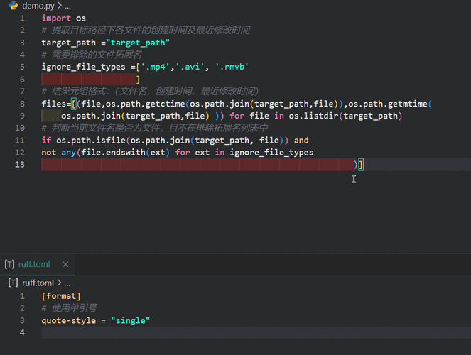Click the [format] section header in ruff.toml
471x355 pixels.
[x=61, y=296]
